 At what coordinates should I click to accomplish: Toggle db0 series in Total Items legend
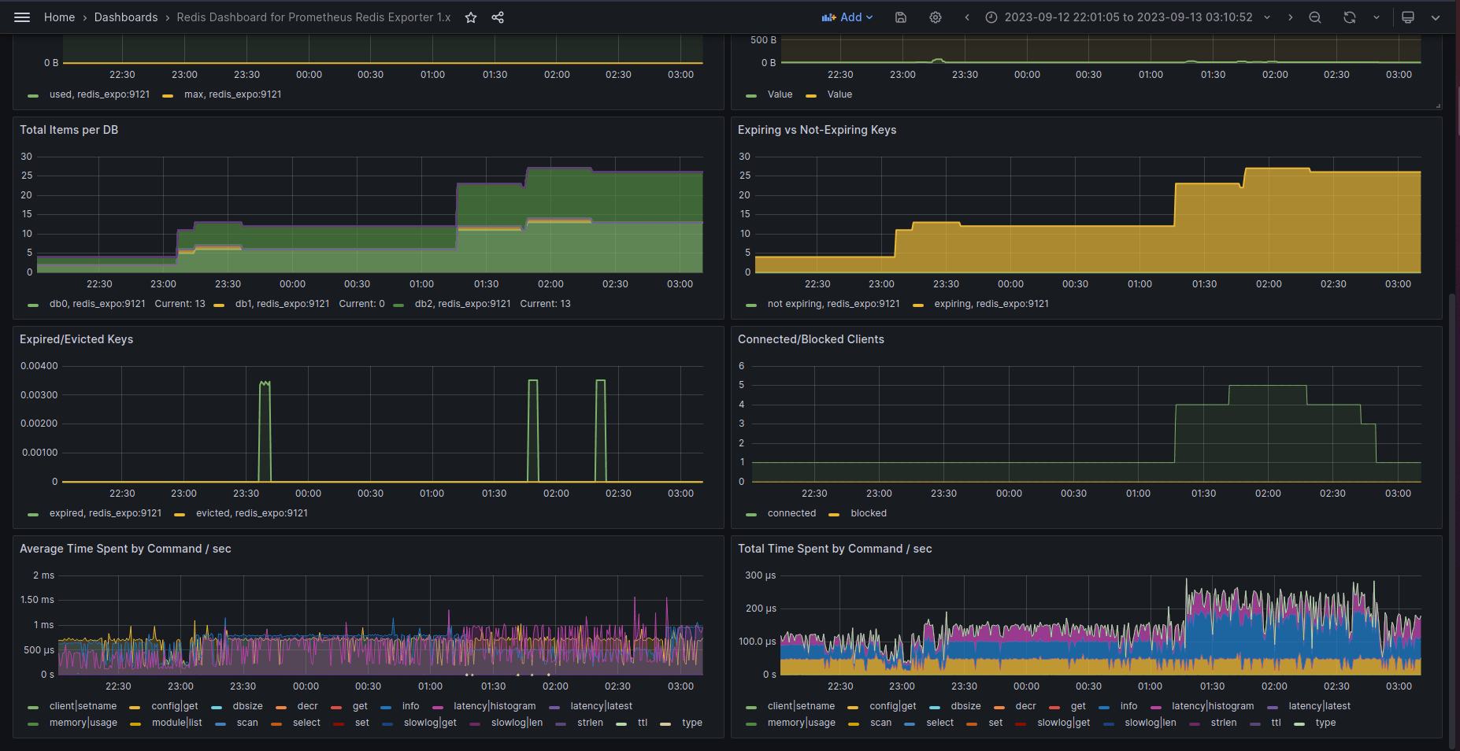click(x=97, y=304)
